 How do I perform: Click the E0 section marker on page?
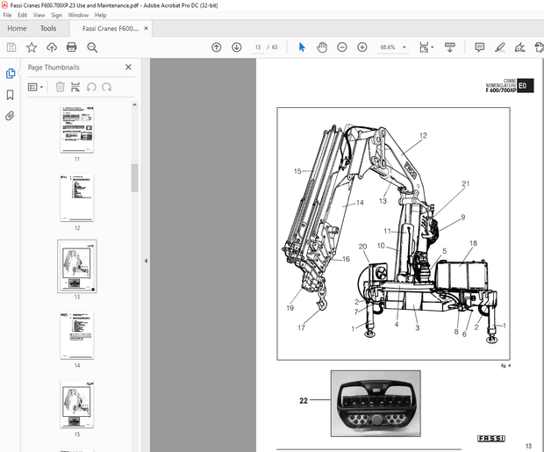[525, 86]
